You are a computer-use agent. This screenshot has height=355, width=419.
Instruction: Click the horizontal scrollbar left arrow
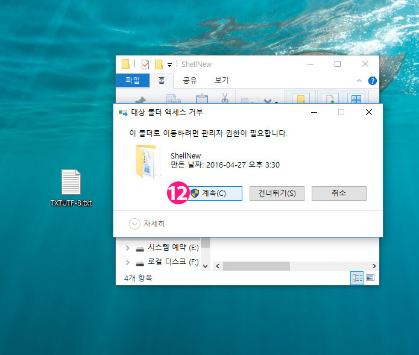tap(218, 266)
